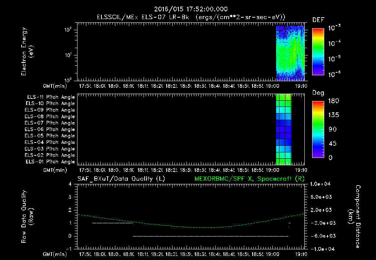This screenshot has width=376, height=260.
Task: Click the 'ELS-01 Pitch Angle' row label
Action: 50,162
